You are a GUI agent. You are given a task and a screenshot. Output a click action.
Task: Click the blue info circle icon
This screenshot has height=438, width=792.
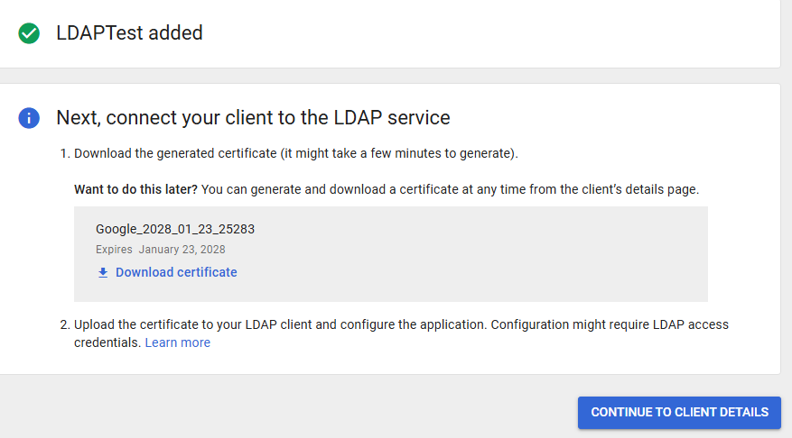(29, 118)
